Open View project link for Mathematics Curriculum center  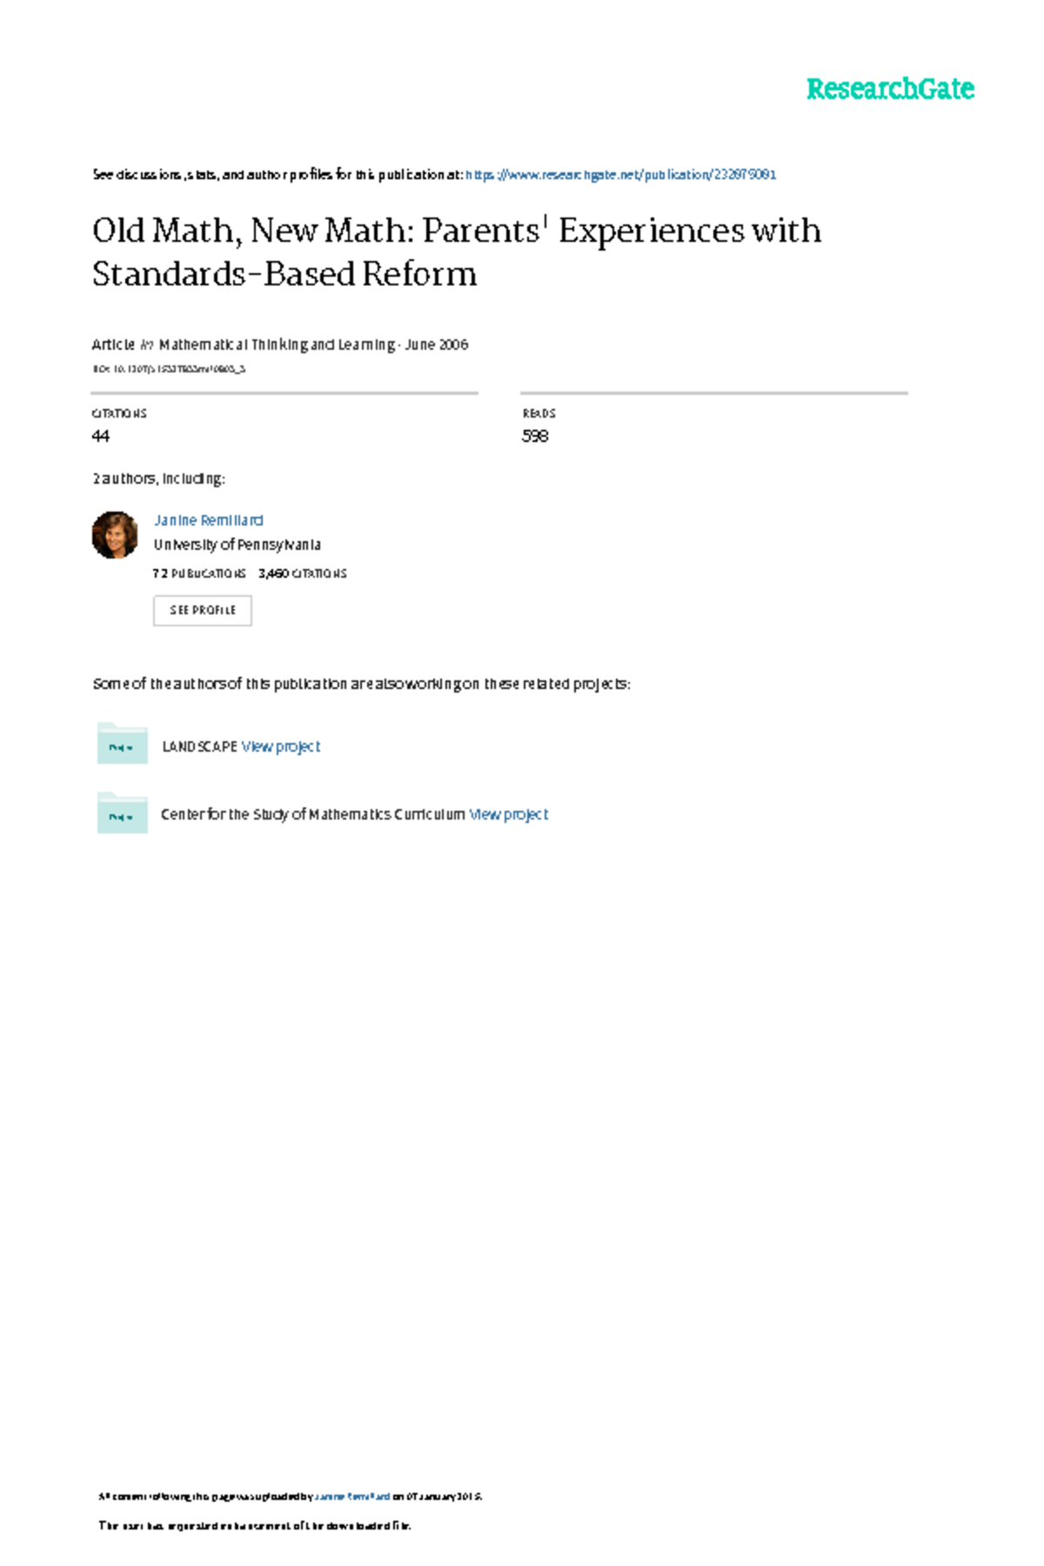pyautogui.click(x=508, y=814)
